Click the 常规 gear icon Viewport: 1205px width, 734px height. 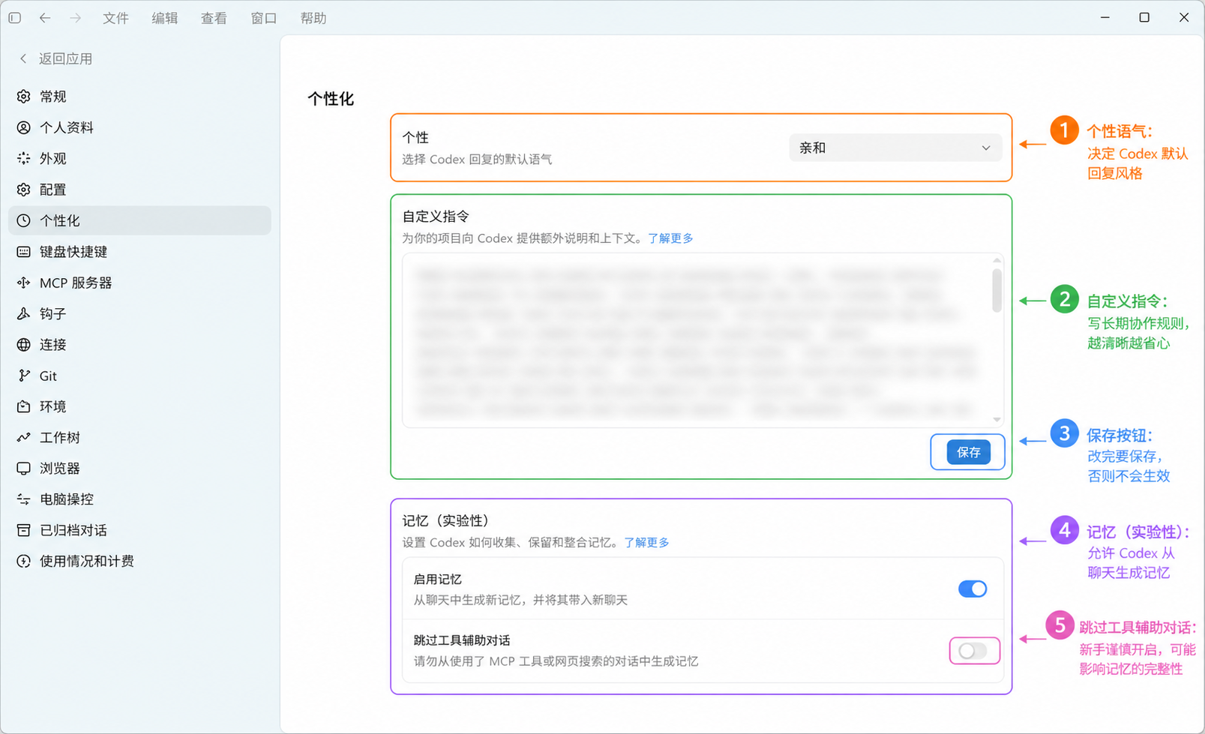point(24,97)
